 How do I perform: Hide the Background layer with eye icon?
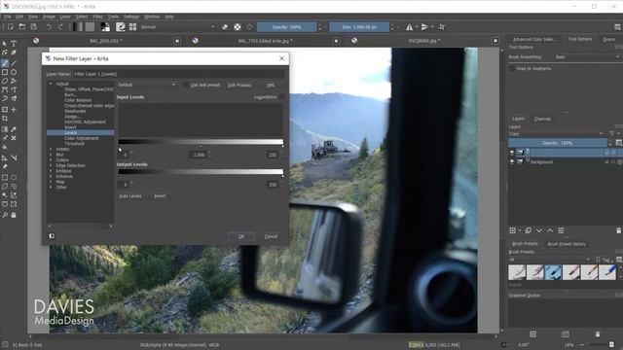pos(512,162)
